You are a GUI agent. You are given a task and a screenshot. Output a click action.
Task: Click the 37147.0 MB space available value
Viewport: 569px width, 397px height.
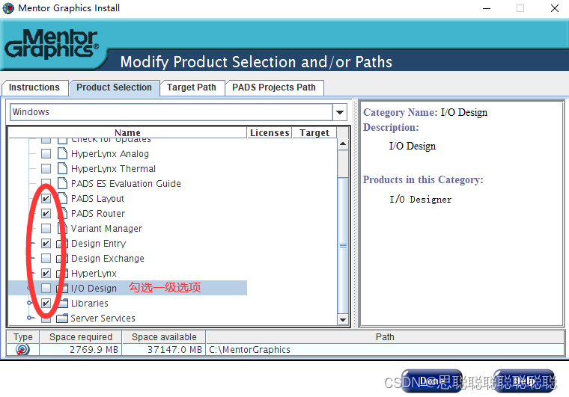tap(174, 350)
